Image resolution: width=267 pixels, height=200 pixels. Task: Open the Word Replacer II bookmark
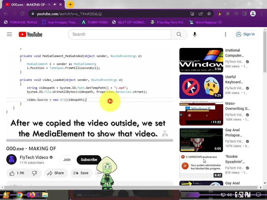pos(205,22)
